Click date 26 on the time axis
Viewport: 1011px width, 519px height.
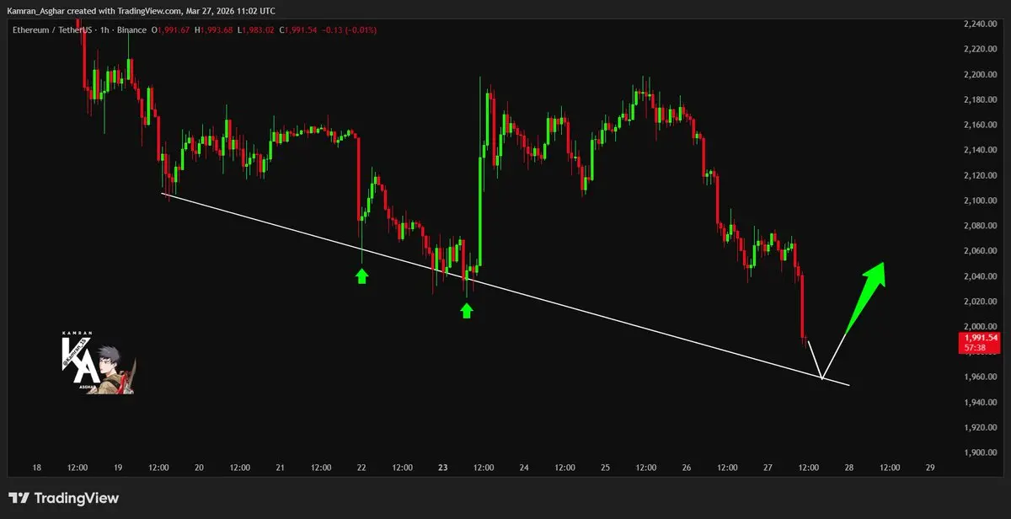click(687, 468)
